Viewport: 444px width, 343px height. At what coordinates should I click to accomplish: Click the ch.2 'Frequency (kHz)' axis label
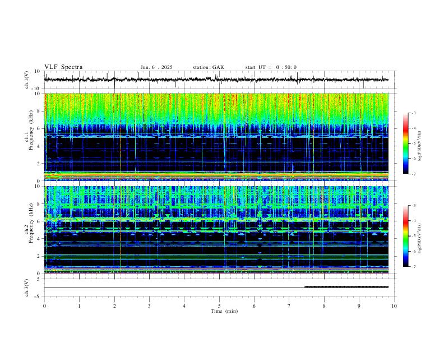click(31, 223)
